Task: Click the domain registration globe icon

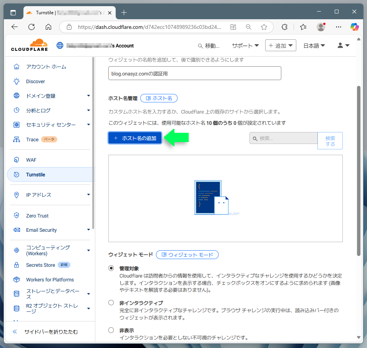Action: coord(17,96)
